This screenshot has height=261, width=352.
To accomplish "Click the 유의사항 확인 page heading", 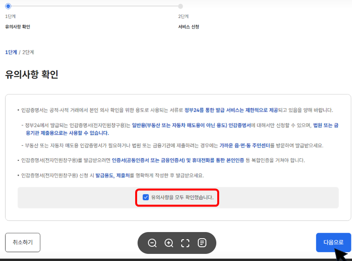I will click(x=32, y=75).
